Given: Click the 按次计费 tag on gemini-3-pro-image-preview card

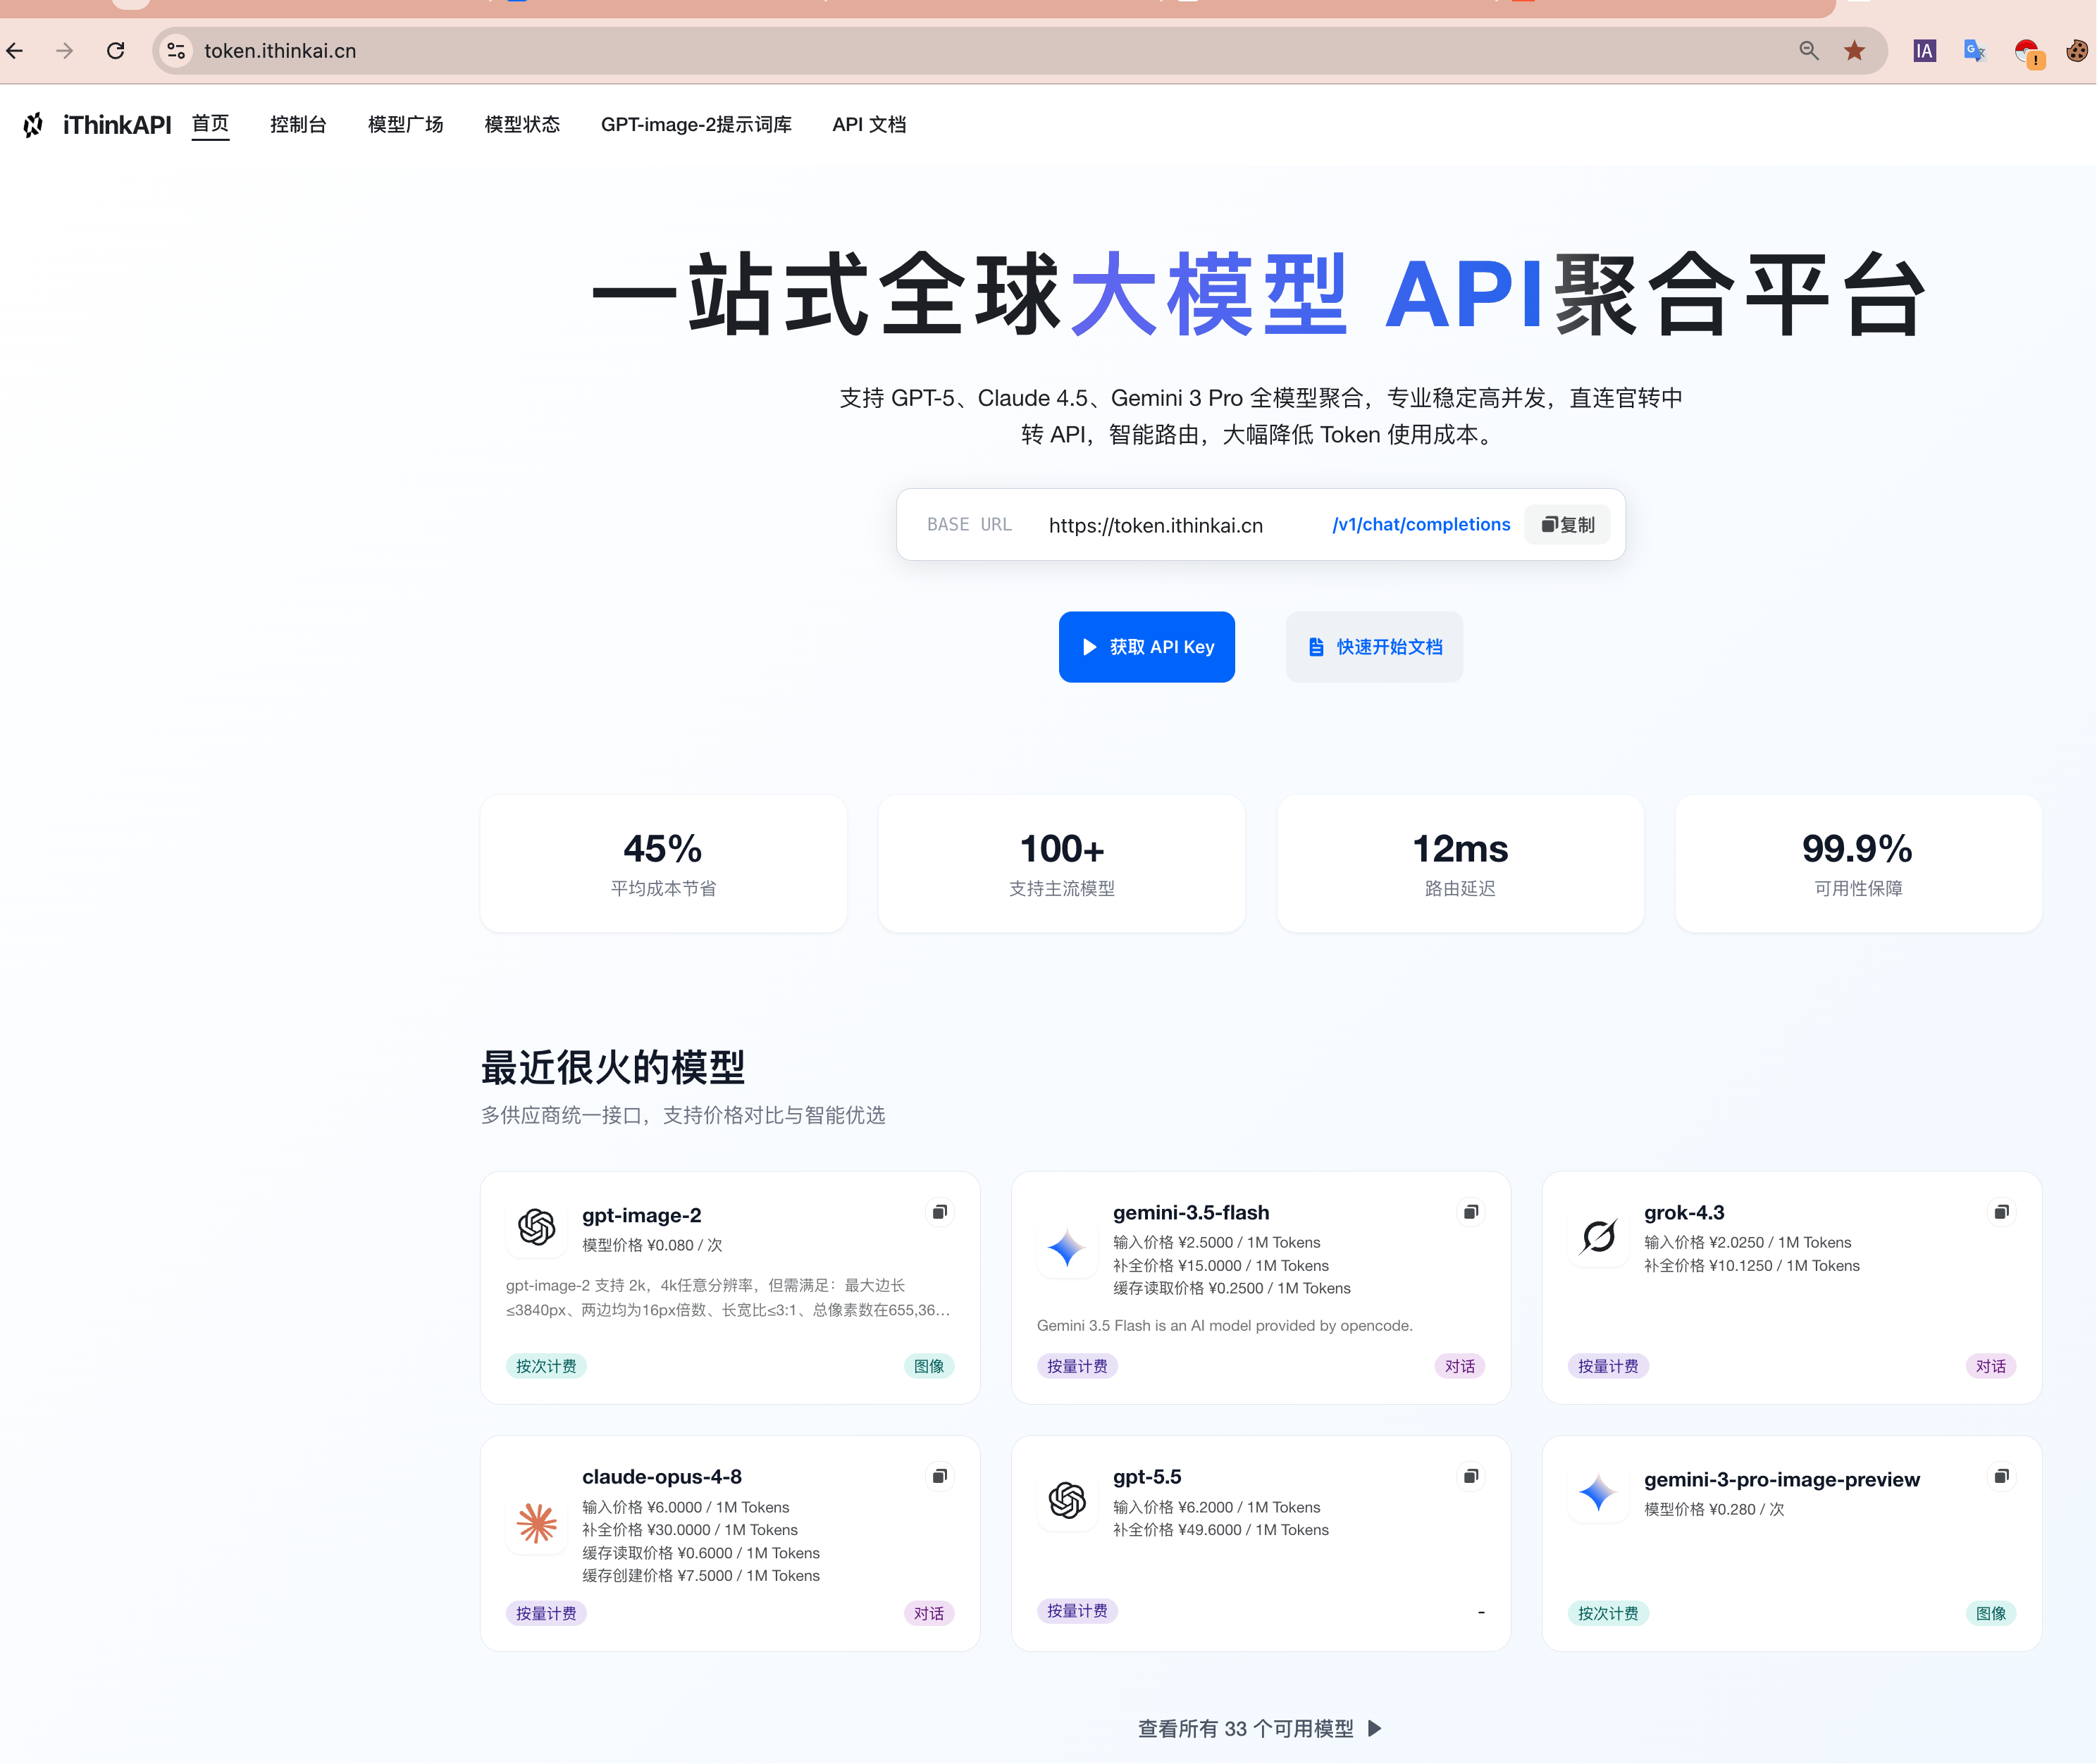Looking at the screenshot, I should click(1608, 1613).
